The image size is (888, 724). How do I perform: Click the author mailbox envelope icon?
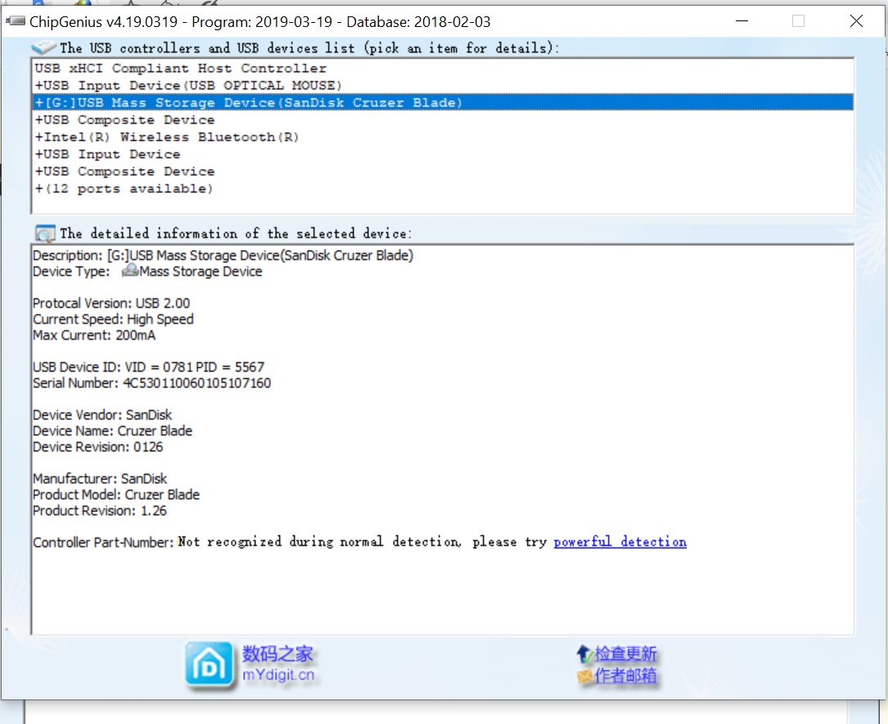[x=585, y=676]
